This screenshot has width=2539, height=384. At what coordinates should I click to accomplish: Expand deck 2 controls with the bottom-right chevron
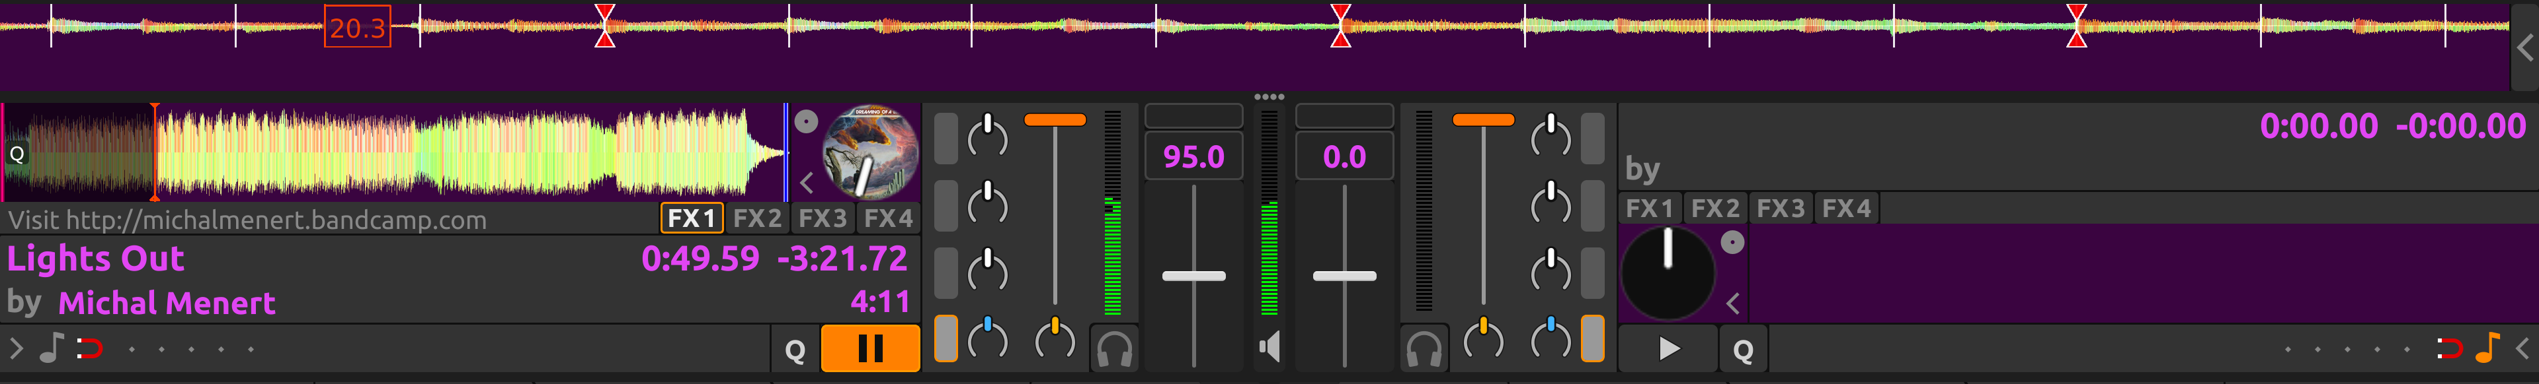[2523, 348]
